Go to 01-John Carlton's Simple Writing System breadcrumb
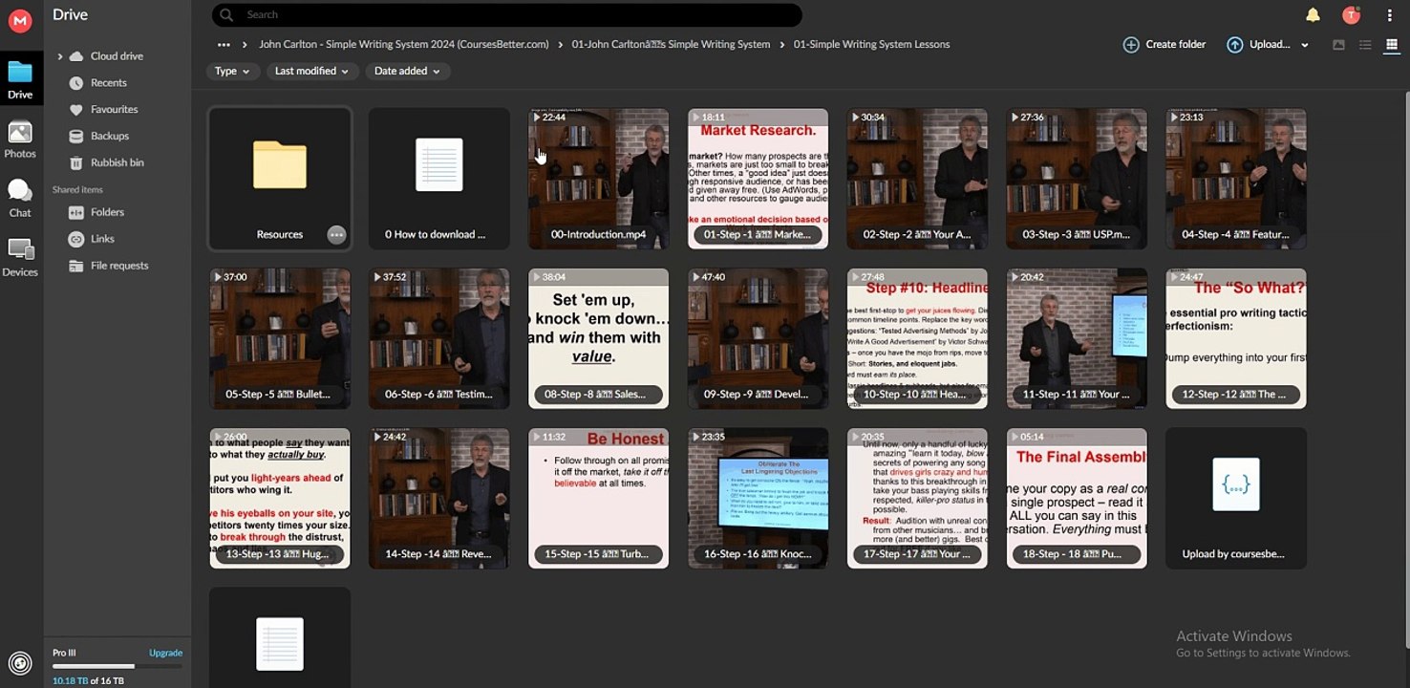The image size is (1410, 688). click(x=671, y=44)
